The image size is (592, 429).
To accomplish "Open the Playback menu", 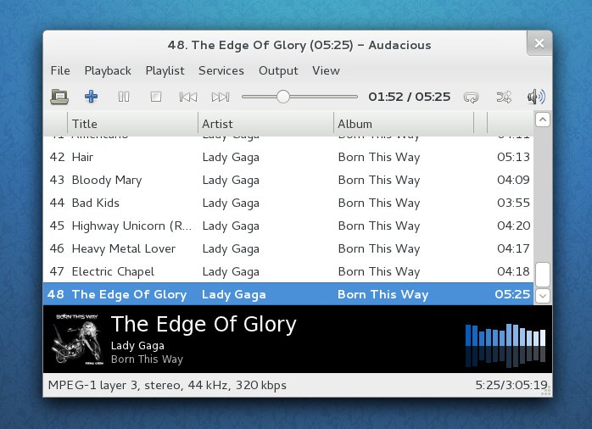I will (x=108, y=70).
